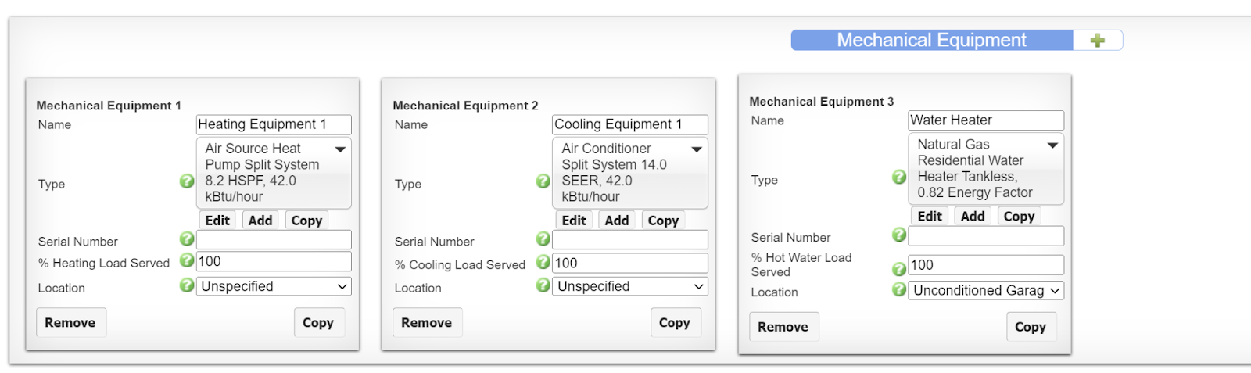Image resolution: width=1251 pixels, height=373 pixels.
Task: Show help for % Hot Water Load Served
Action: (899, 269)
